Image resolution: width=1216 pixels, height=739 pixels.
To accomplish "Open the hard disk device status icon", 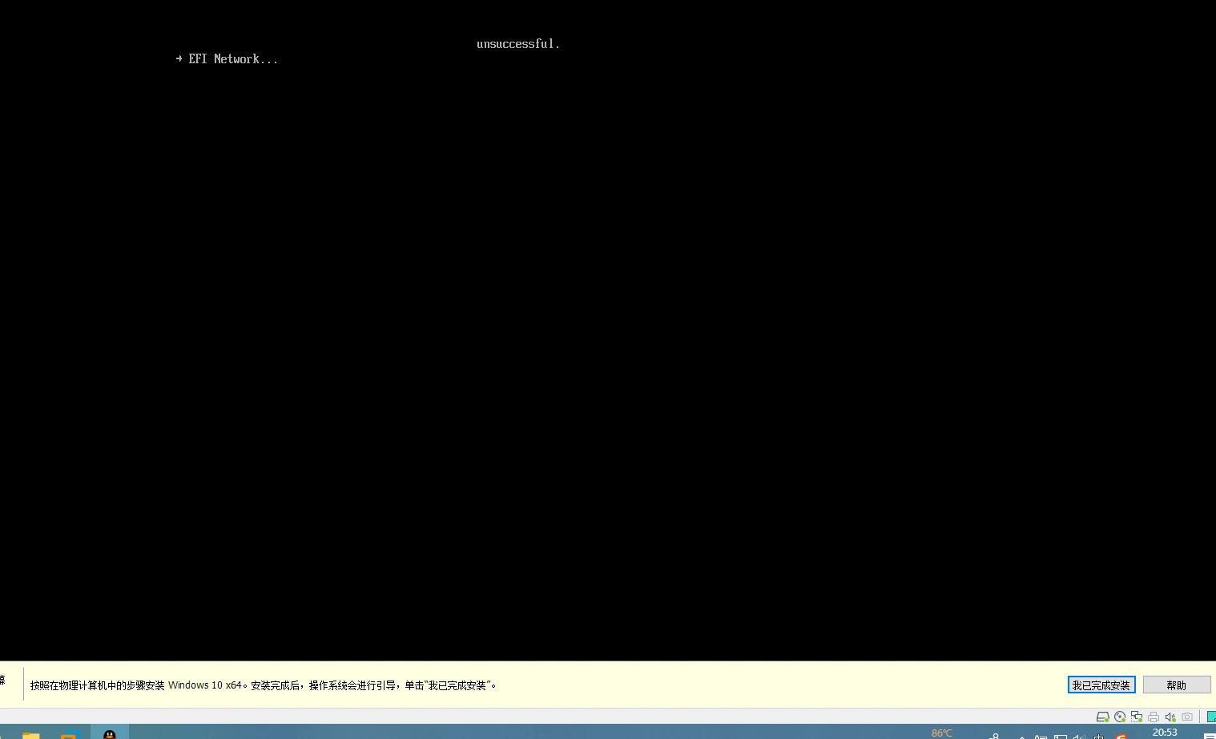I will (x=1103, y=717).
